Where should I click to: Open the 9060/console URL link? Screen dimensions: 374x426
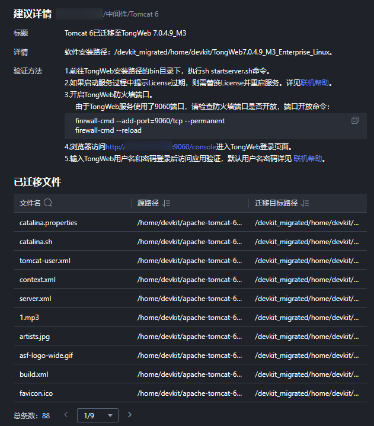161,147
